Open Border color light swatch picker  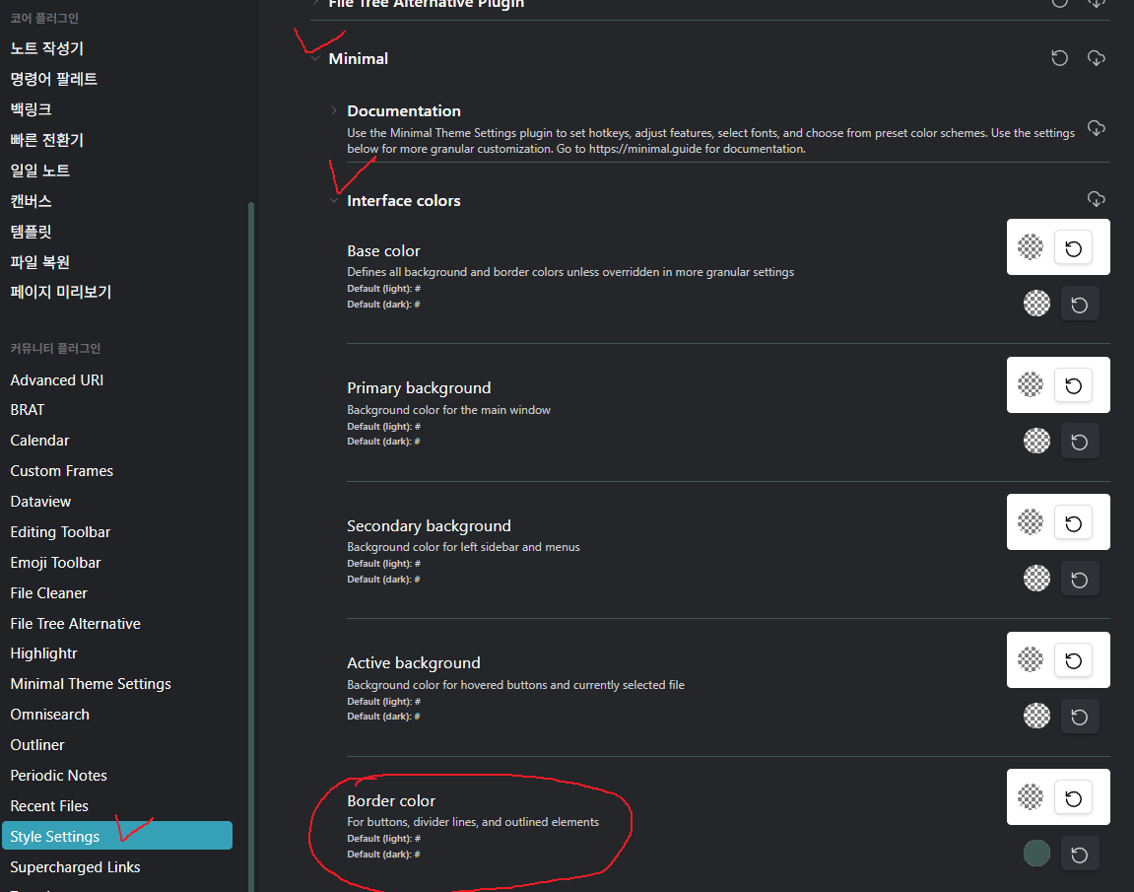[1031, 797]
